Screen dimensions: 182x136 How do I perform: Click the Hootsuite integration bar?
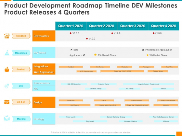tap(124, 67)
